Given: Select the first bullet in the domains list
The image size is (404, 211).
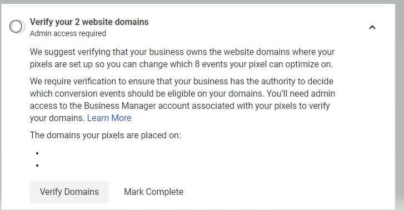Looking at the screenshot, I should (37, 153).
